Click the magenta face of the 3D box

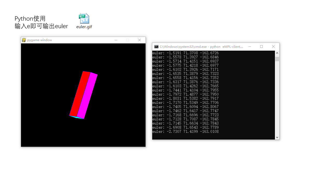point(87,96)
